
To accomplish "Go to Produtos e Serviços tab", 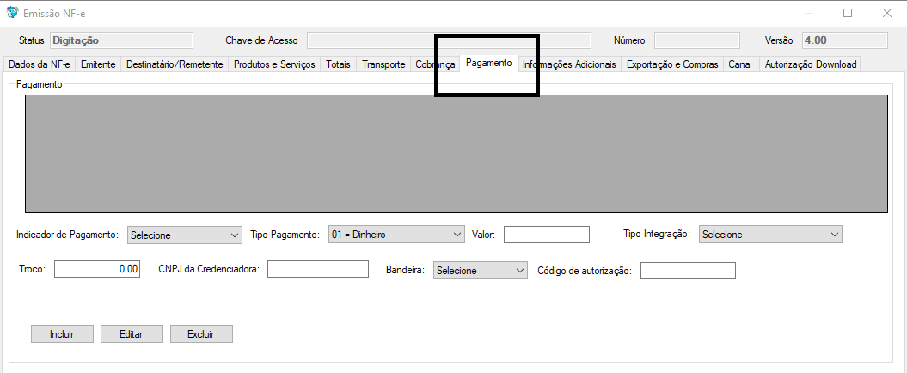I will pyautogui.click(x=274, y=64).
